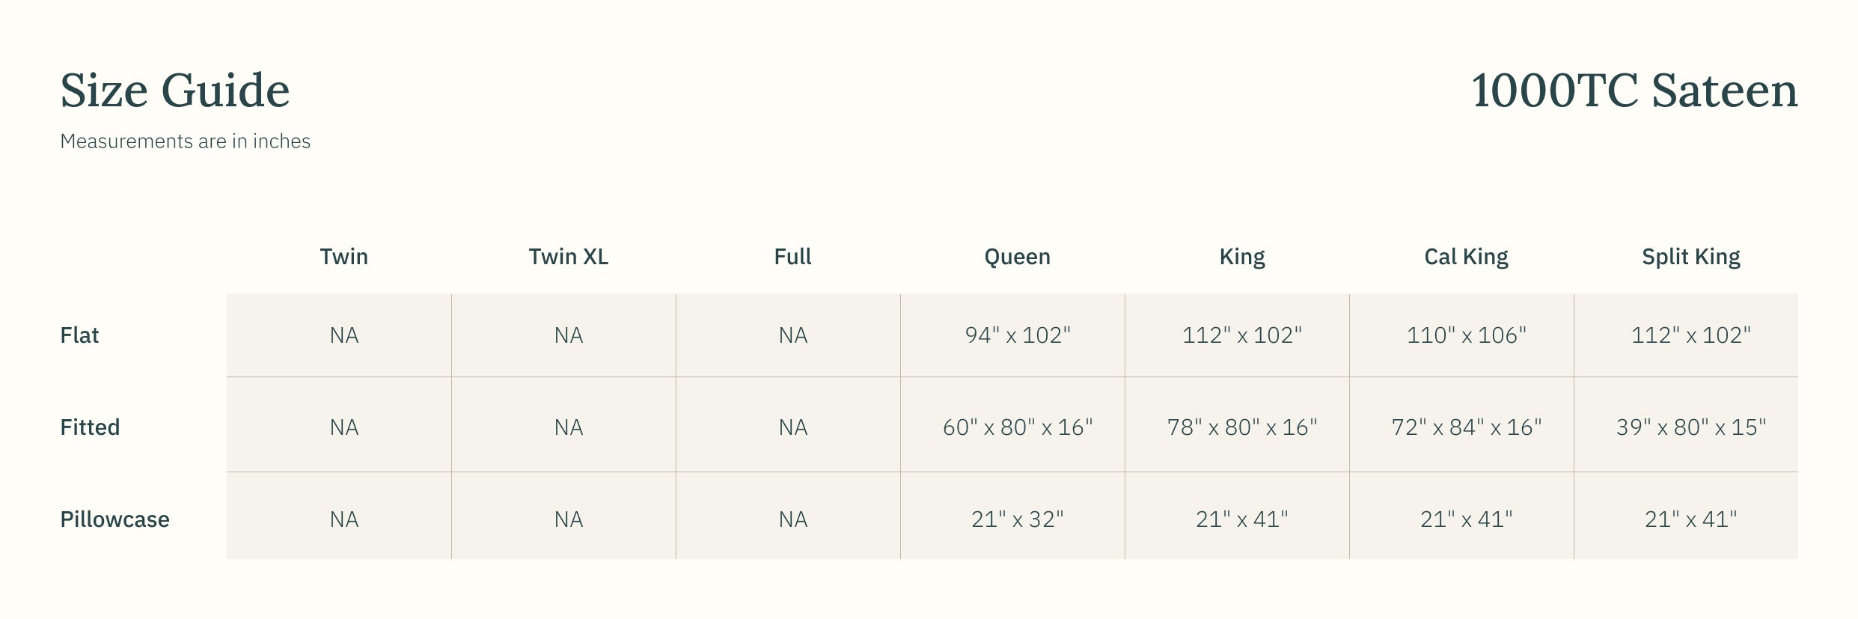
Task: Select the Pillowcase row label
Action: click(114, 519)
